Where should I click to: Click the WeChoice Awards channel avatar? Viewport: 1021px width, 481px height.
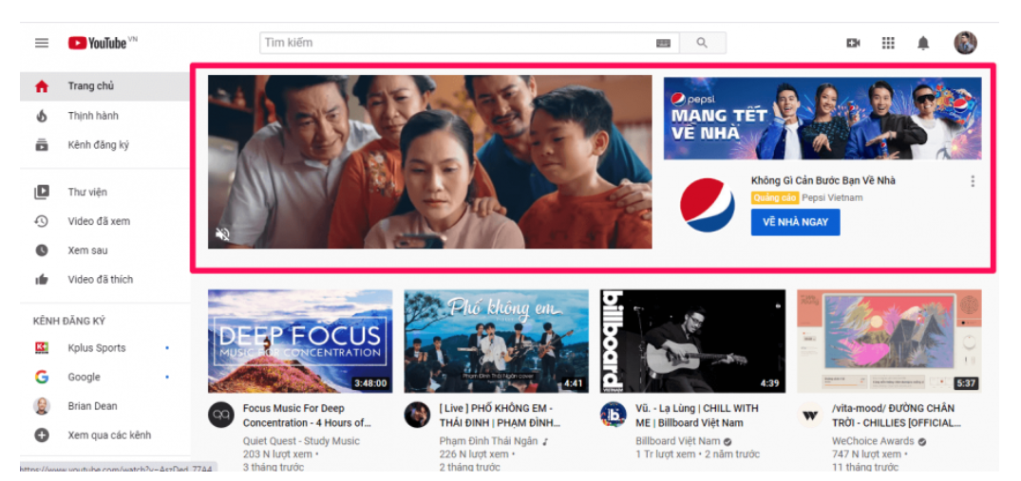[x=810, y=416]
